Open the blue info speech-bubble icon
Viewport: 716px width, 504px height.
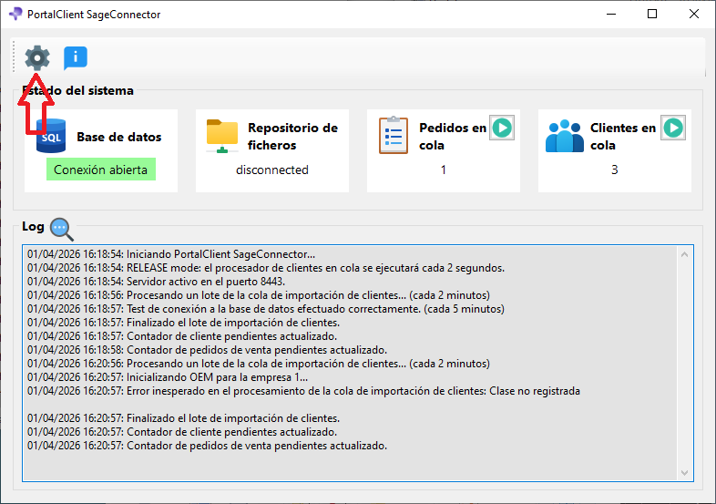tap(76, 58)
